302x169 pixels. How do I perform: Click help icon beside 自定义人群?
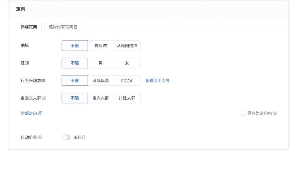point(44,98)
